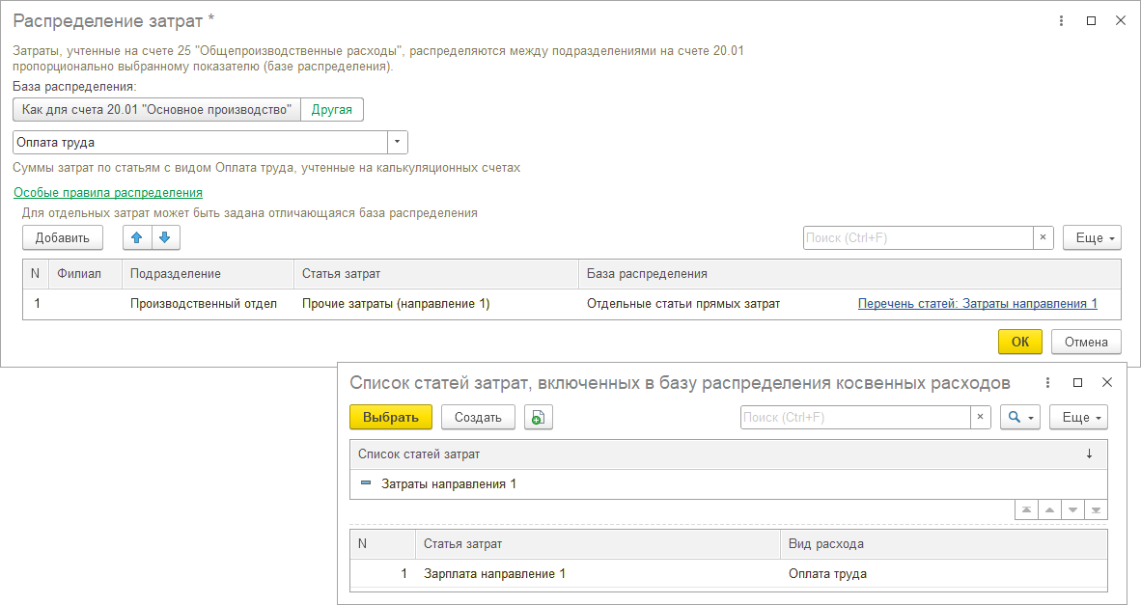
Task: Close the Распределение затрат window
Action: (x=1121, y=21)
